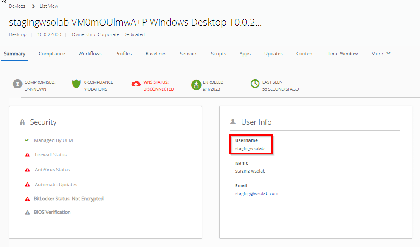Click the BitLocker Status warning icon
The image size is (420, 247).
(x=28, y=199)
